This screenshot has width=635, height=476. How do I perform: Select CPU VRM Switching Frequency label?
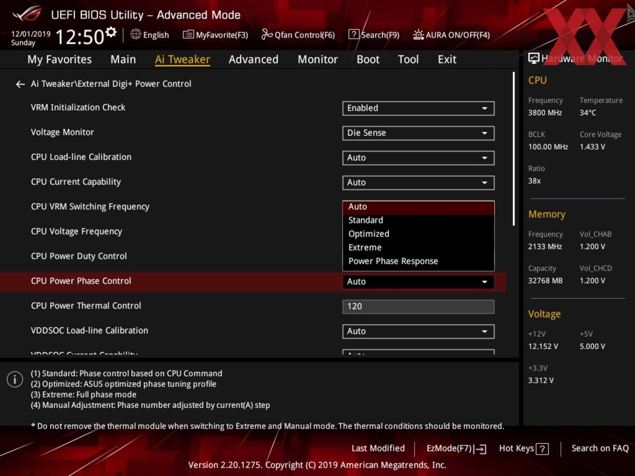tap(90, 207)
